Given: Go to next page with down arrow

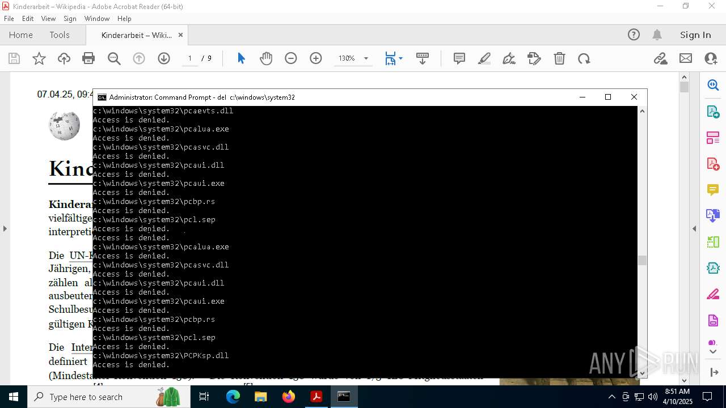Looking at the screenshot, I should (164, 58).
